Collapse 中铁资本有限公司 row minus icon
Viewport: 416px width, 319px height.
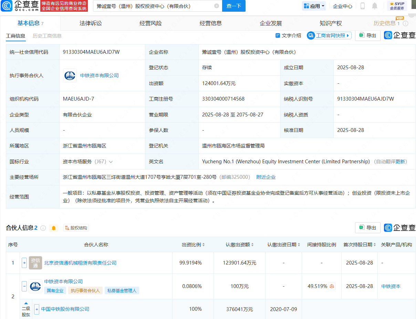(x=24, y=286)
